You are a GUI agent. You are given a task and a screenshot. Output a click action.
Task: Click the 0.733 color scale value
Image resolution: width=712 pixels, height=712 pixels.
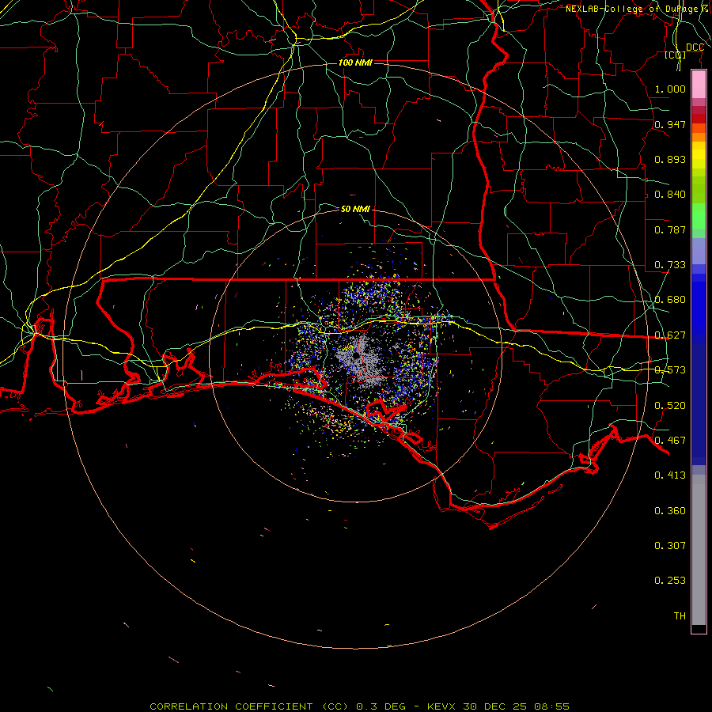pos(670,265)
